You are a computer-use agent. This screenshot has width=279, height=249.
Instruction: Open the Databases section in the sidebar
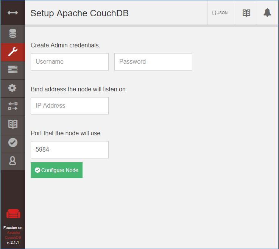(x=12, y=34)
